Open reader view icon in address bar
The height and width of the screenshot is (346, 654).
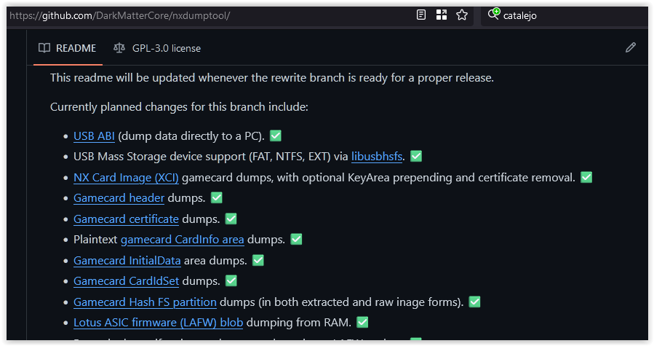421,15
